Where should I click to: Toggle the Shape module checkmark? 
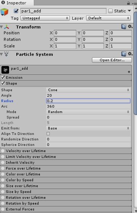3,83
